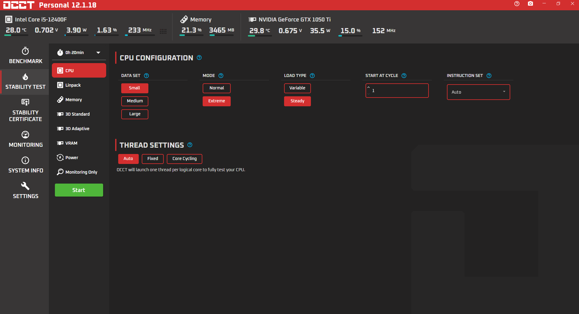Click the GPU power 35.5 W reading

coord(320,31)
